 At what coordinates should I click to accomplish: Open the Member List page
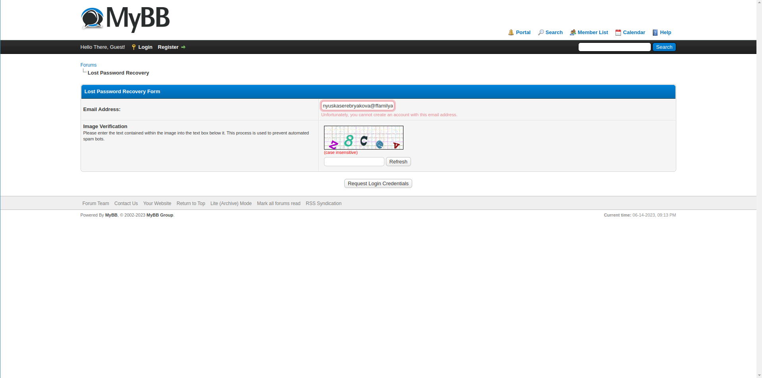pyautogui.click(x=592, y=33)
